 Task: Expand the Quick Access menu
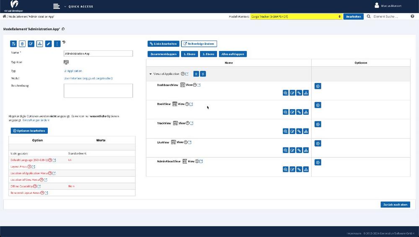(79, 7)
